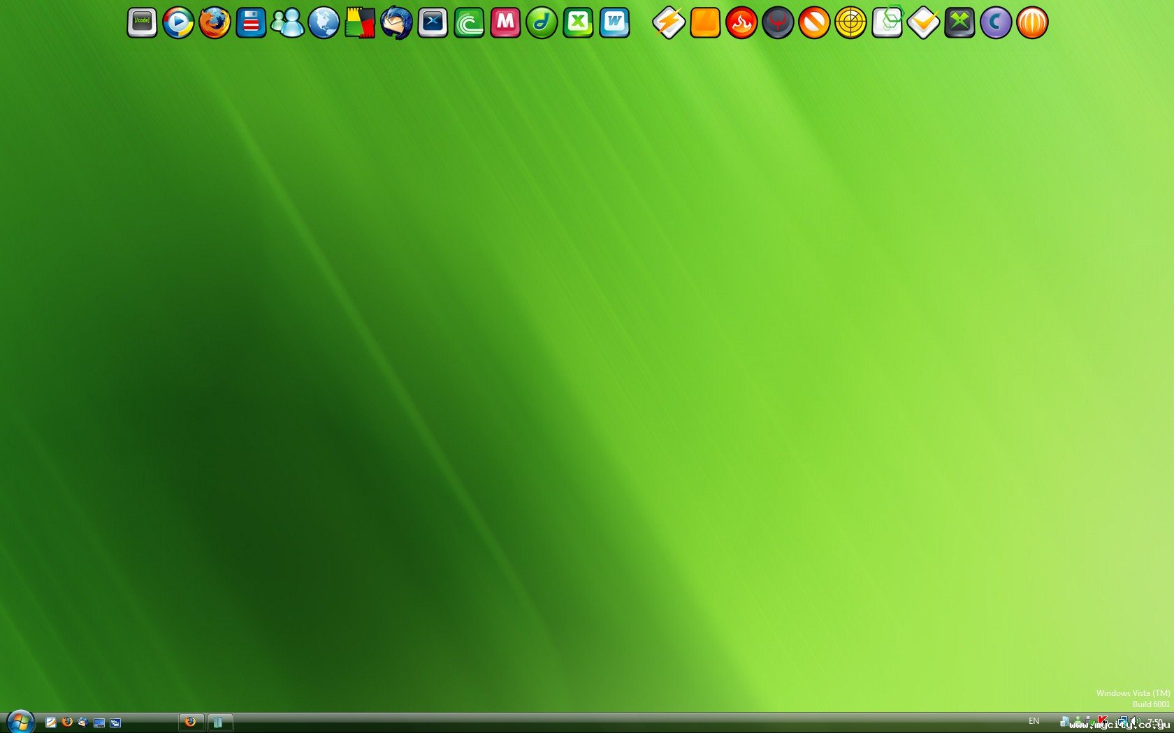Launch the Quake dock icon
Viewport: 1174px width, 733px height.
778,22
